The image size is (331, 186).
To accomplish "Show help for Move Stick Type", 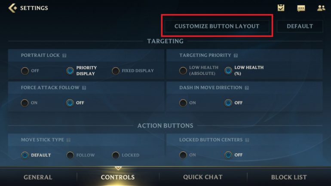I will pyautogui.click(x=68, y=140).
